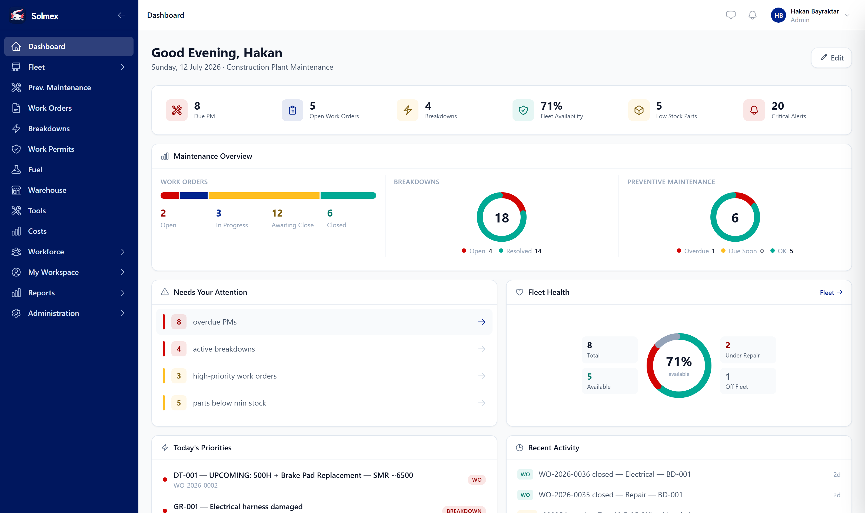This screenshot has width=865, height=513.
Task: Click the yellow Awaiting Close bar segment
Action: point(264,196)
